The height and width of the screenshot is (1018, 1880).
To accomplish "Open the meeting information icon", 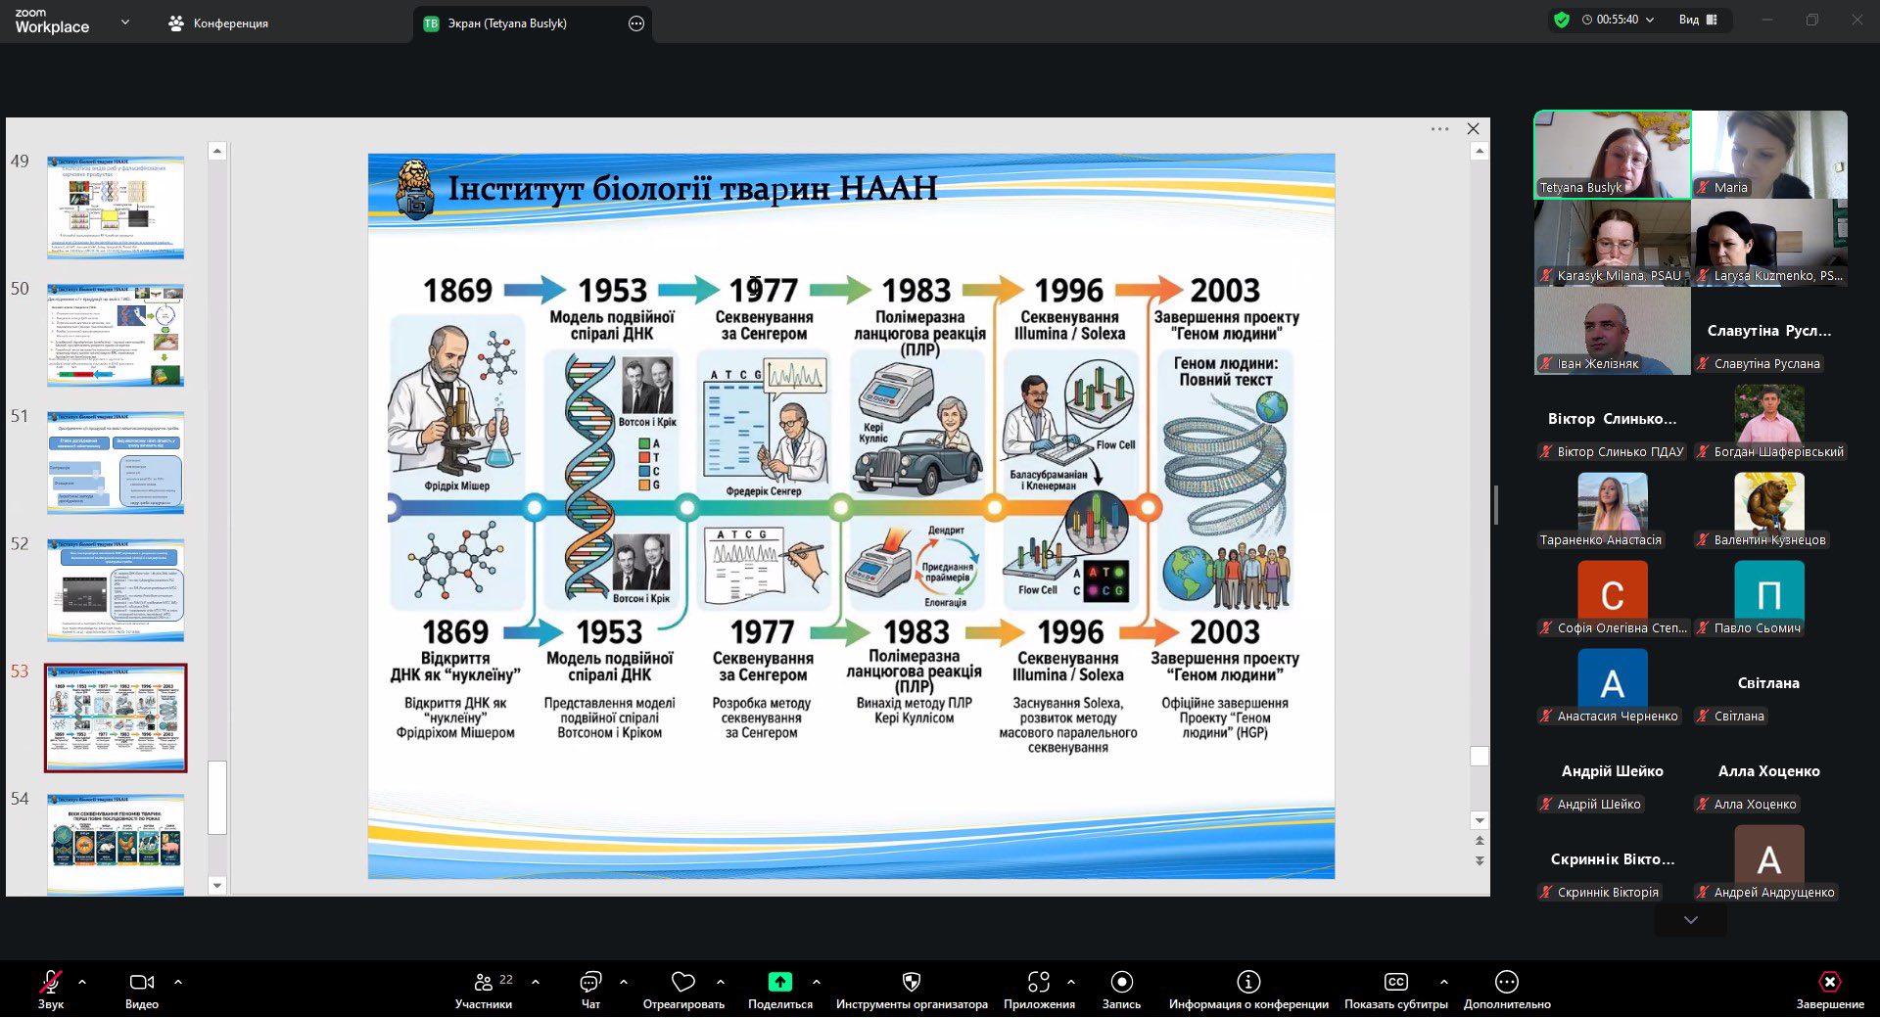I will [x=1248, y=982].
